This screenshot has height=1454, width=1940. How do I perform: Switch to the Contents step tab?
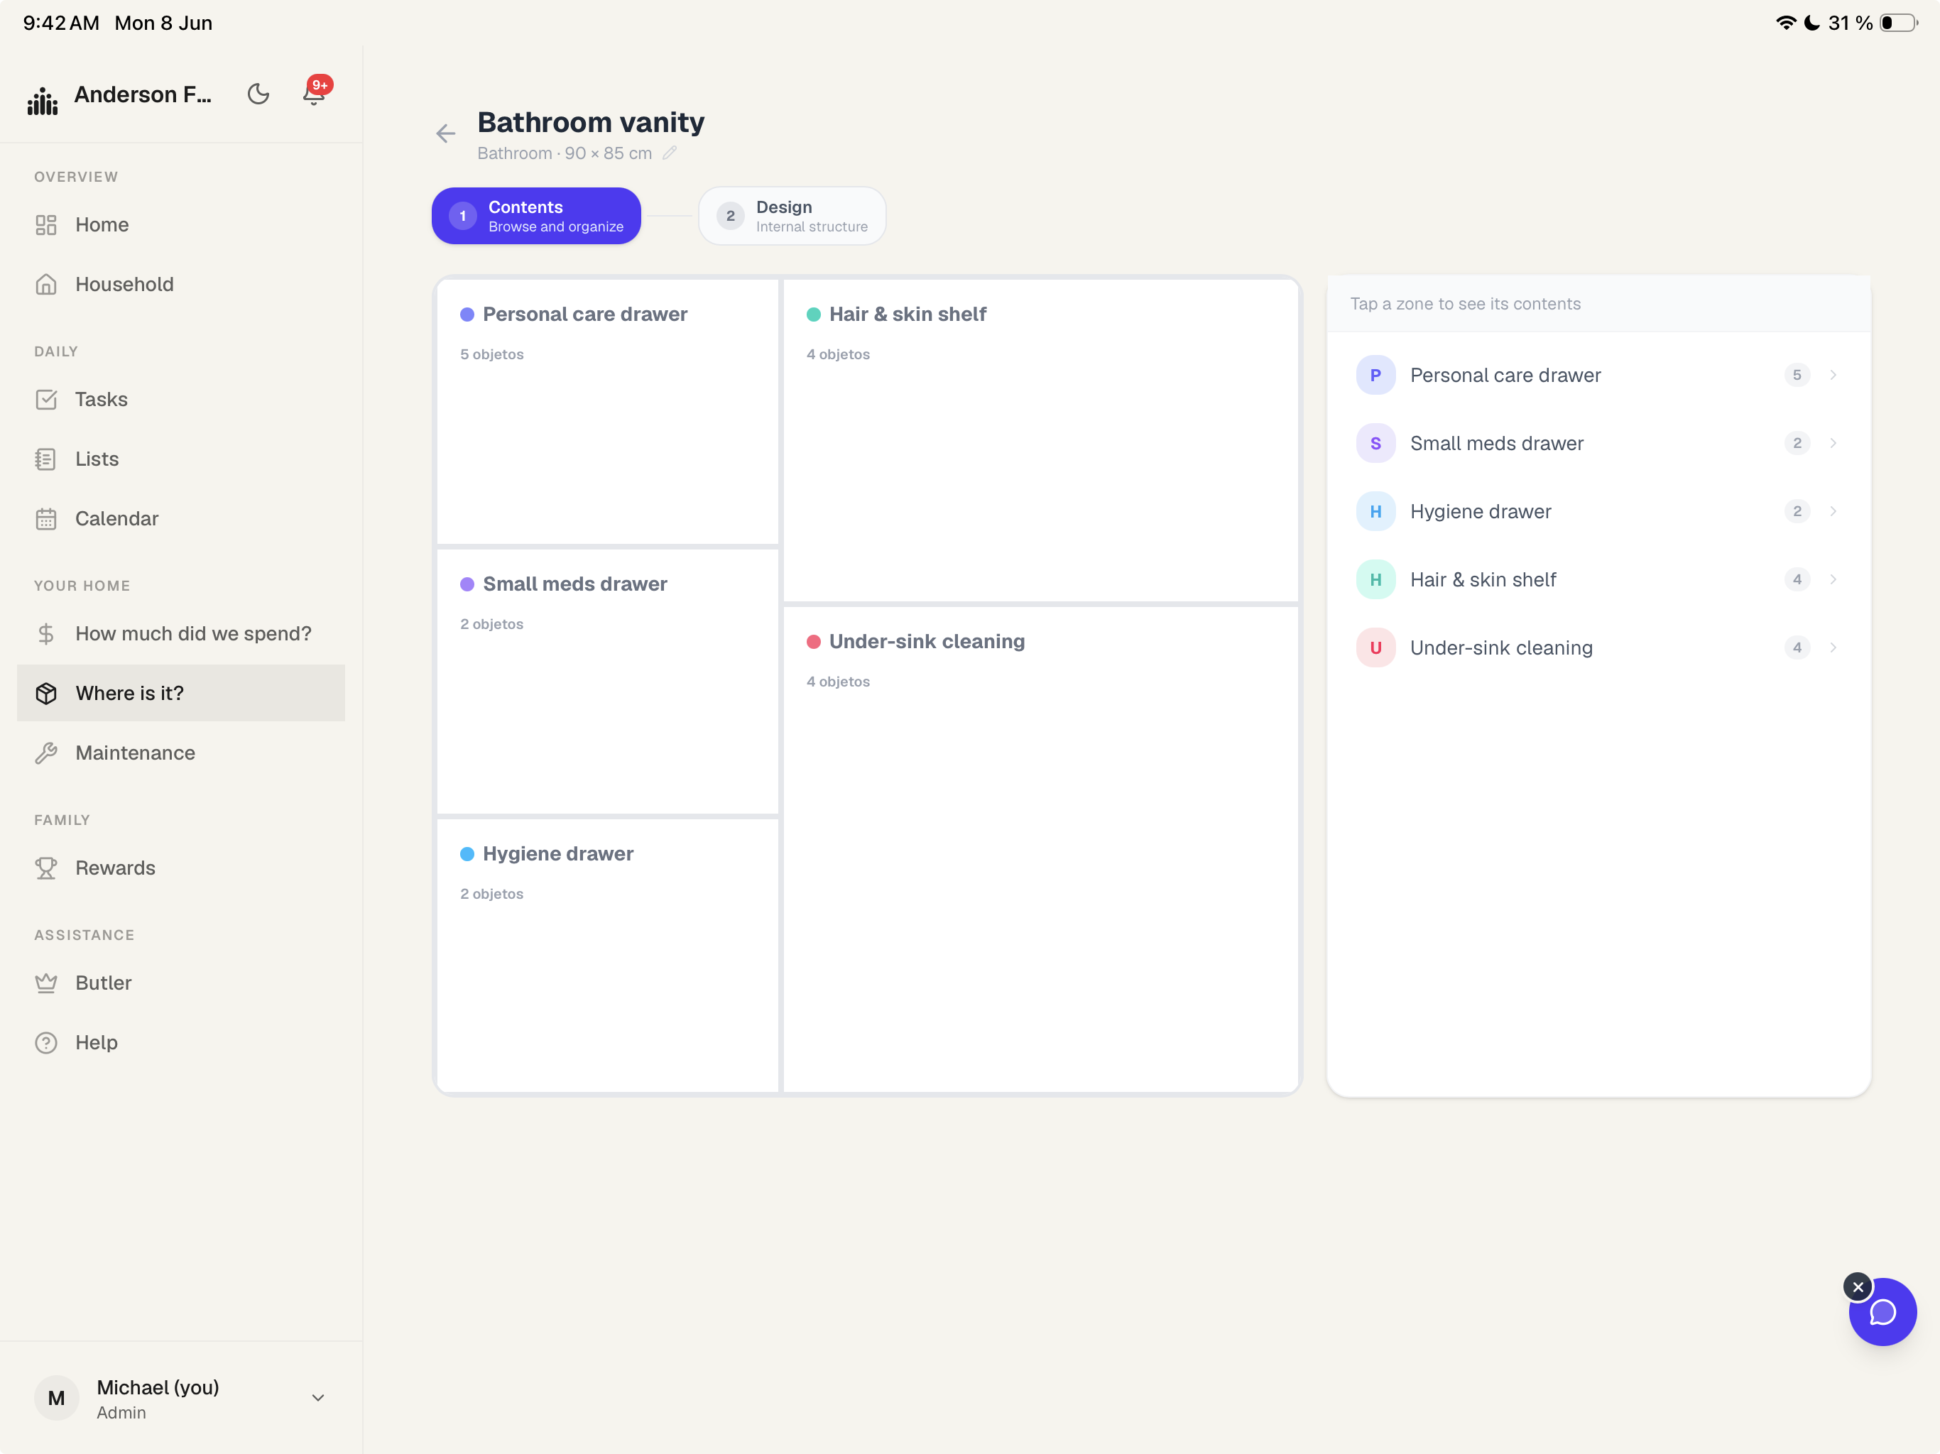point(536,216)
